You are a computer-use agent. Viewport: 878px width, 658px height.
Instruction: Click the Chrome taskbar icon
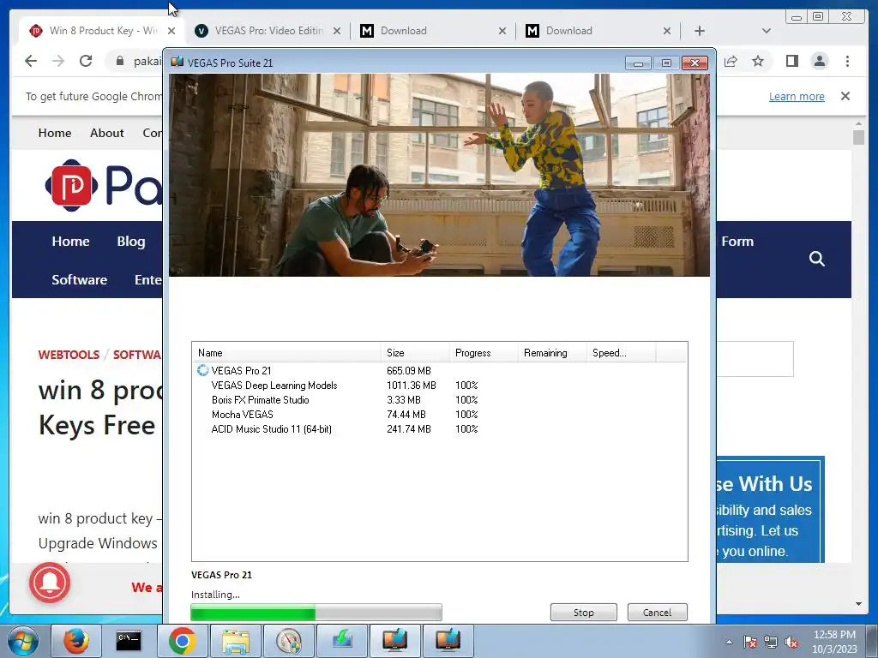(182, 641)
